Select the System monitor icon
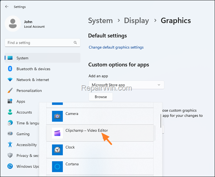The height and width of the screenshot is (177, 215). (x=10, y=58)
